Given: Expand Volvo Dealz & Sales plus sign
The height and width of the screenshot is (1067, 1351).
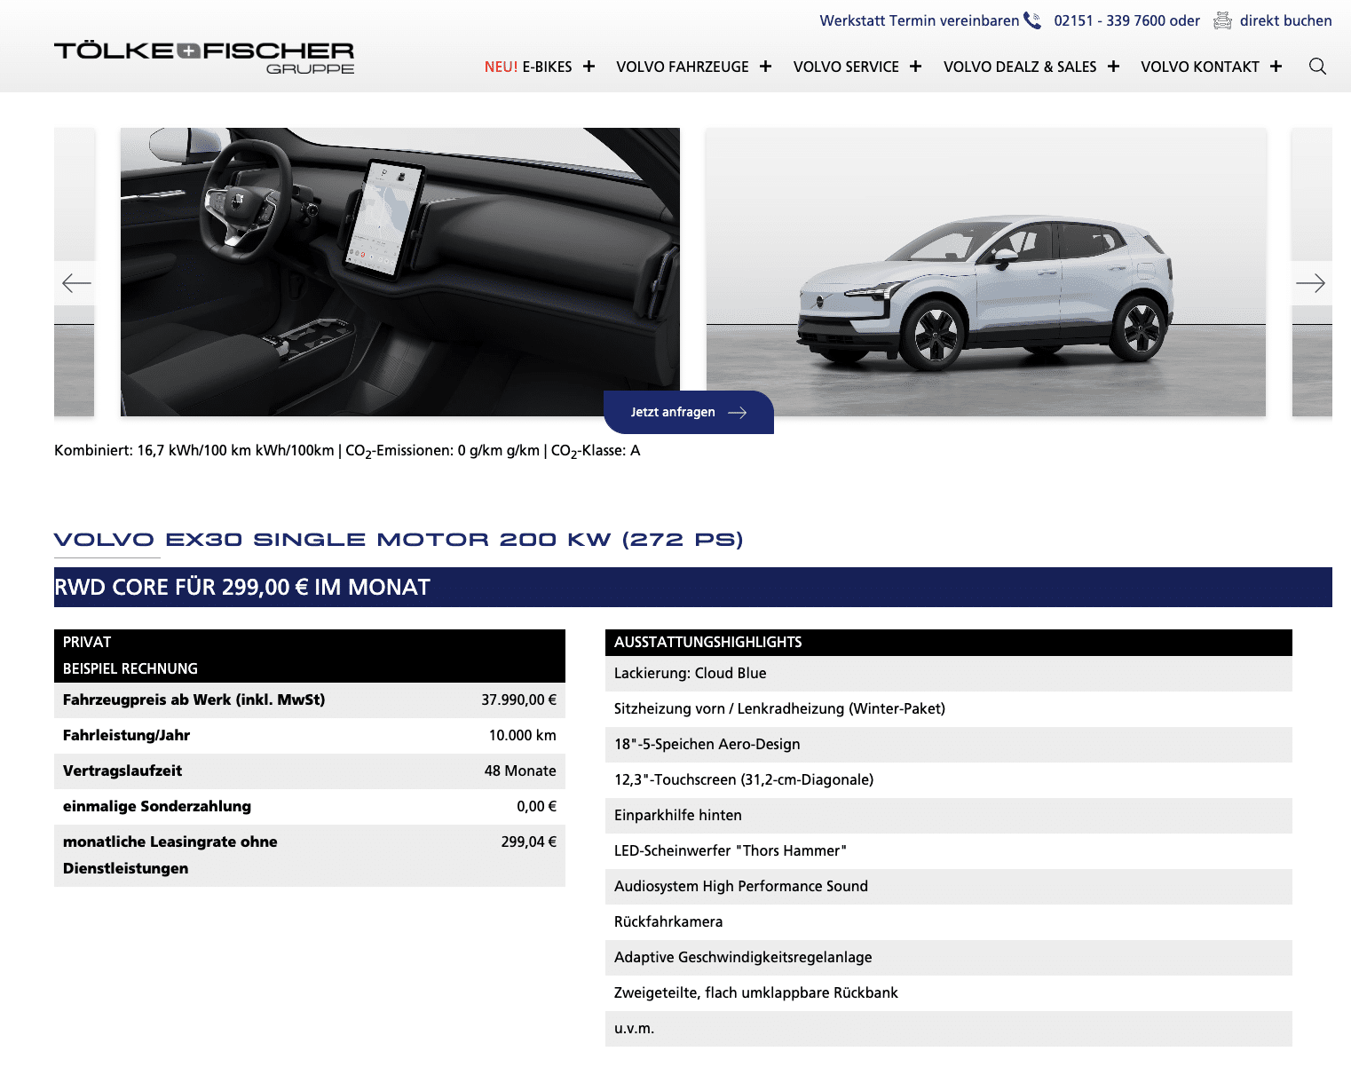Looking at the screenshot, I should (1113, 67).
